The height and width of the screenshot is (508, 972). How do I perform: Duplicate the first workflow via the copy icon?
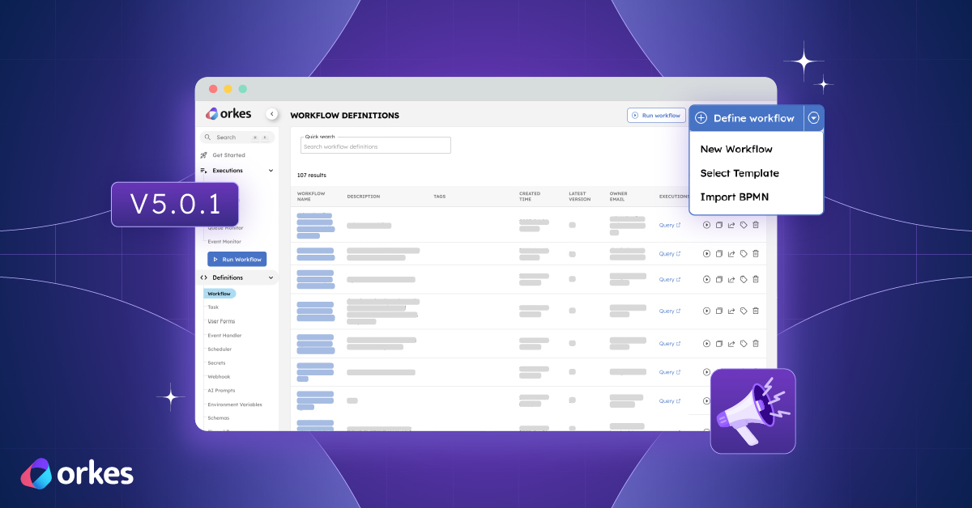click(x=719, y=225)
